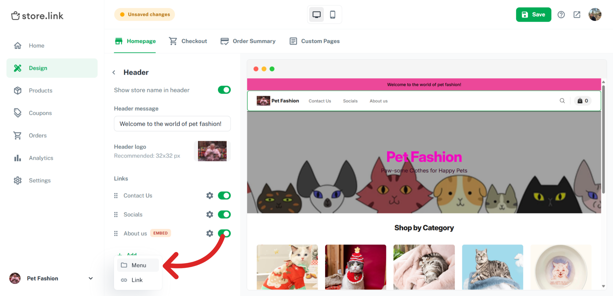Click the Header logo thumbnail image
This screenshot has width=613, height=296.
pyautogui.click(x=212, y=151)
